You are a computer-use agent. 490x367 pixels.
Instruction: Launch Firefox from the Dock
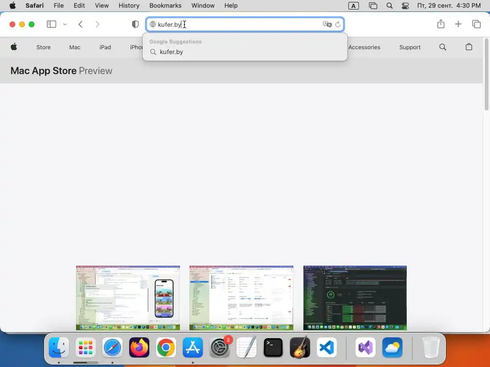139,347
